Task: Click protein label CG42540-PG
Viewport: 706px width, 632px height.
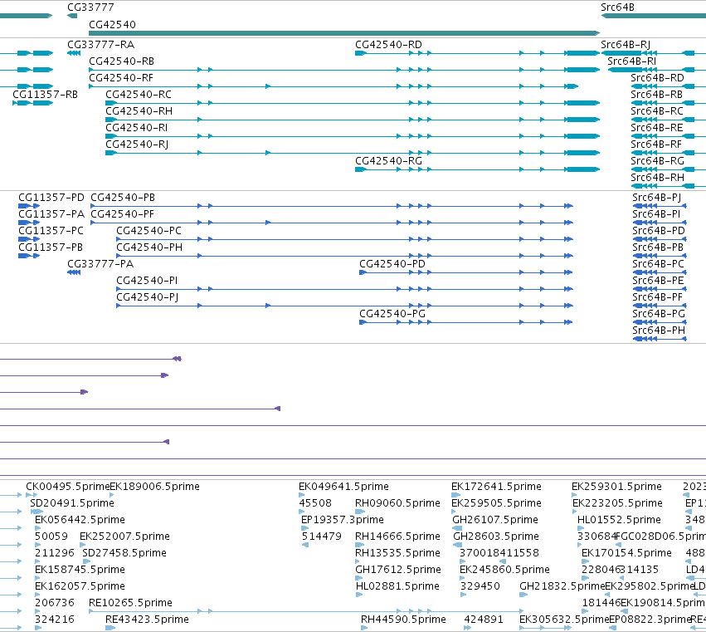Action: pyautogui.click(x=392, y=314)
